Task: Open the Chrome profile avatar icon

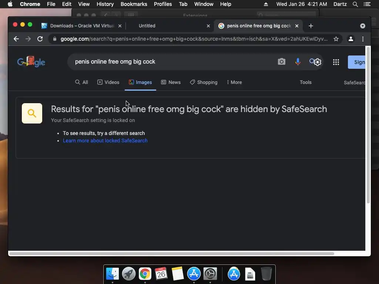Action: pyautogui.click(x=351, y=39)
